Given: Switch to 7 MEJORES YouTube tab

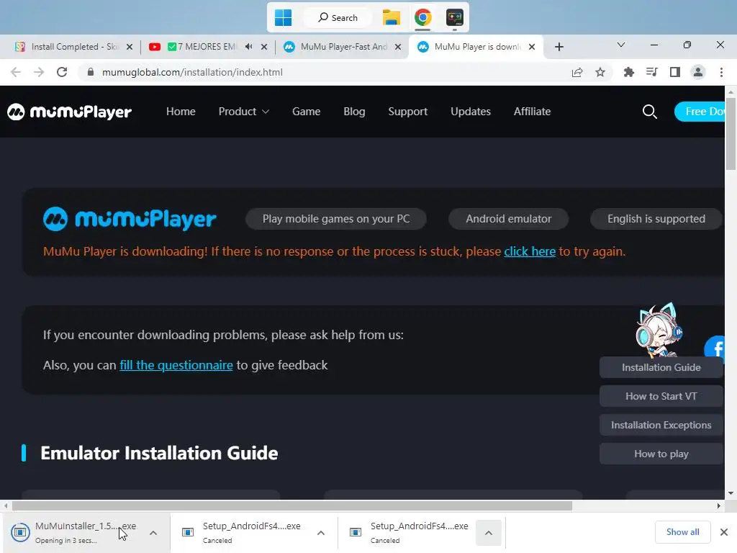Looking at the screenshot, I should [202, 47].
